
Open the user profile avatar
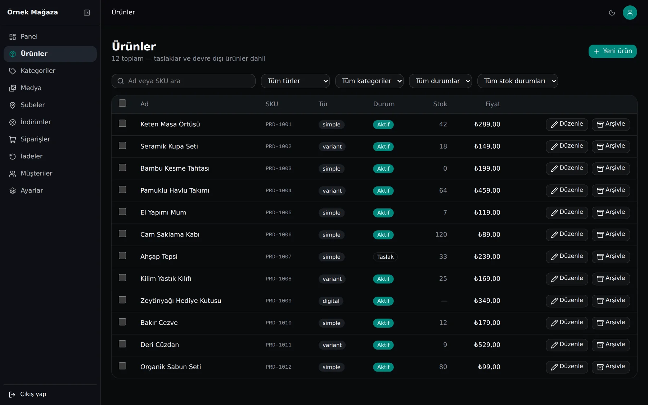[630, 13]
